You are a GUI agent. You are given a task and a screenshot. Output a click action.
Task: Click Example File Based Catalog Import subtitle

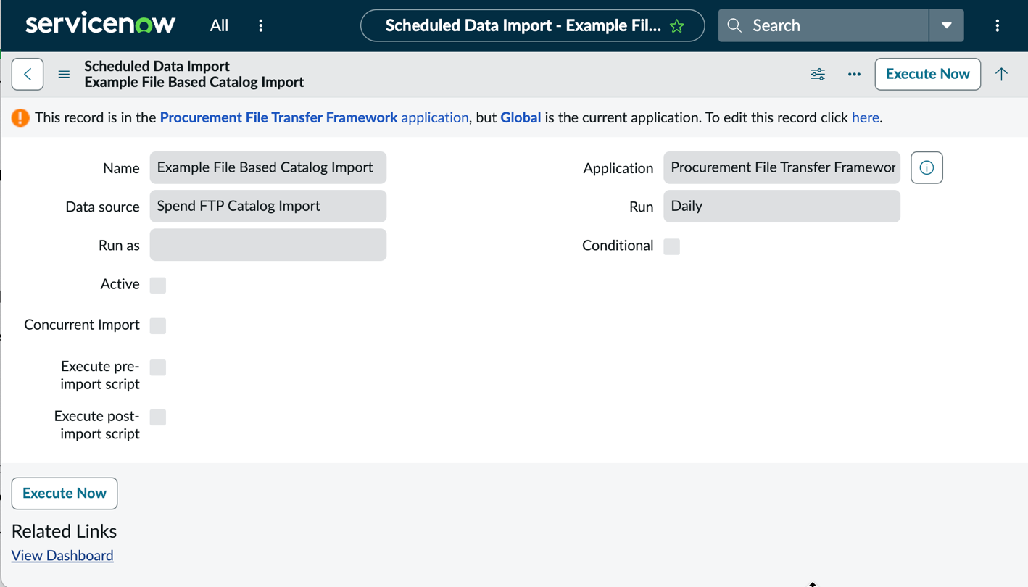pos(194,82)
